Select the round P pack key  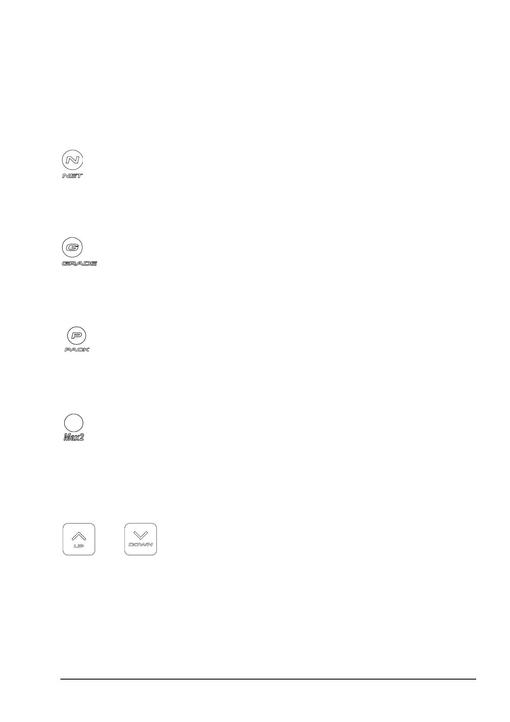click(x=77, y=335)
